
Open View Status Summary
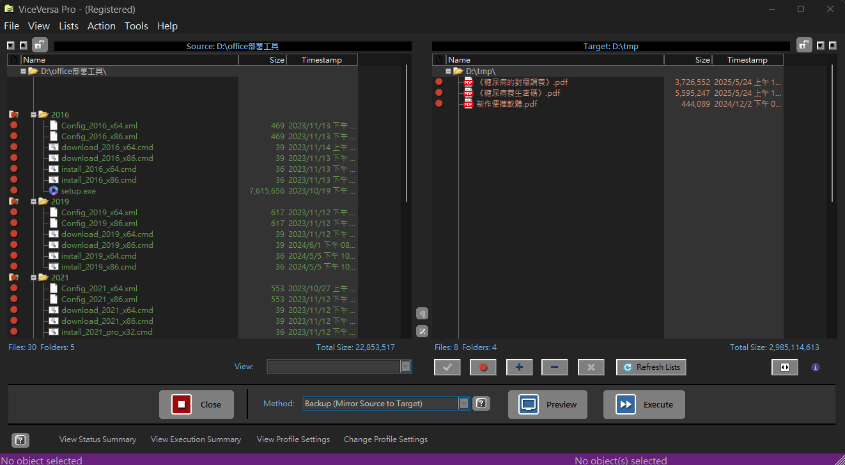pos(98,439)
